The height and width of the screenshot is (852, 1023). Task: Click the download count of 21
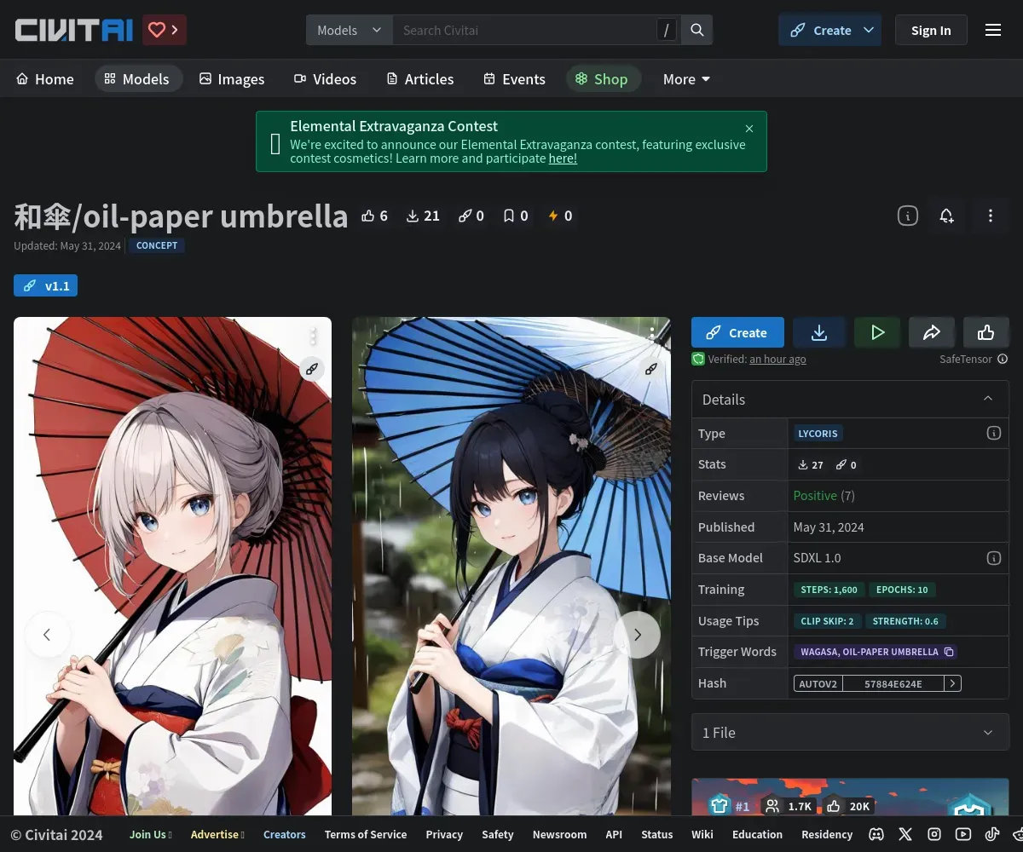[x=423, y=216]
